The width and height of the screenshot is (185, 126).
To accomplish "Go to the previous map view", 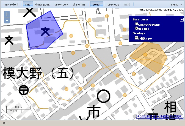I will coord(113,4).
